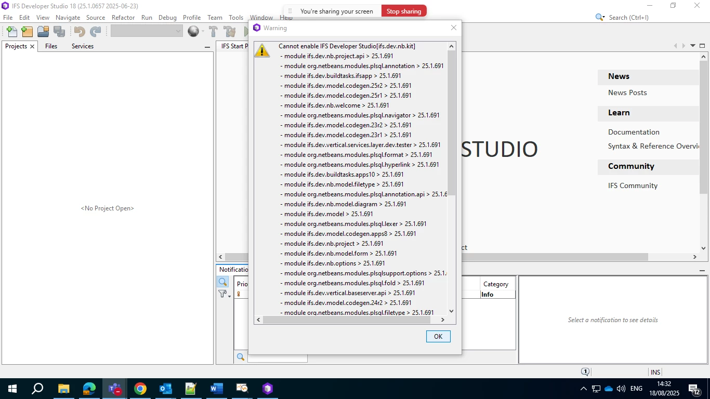Viewport: 710px width, 399px height.
Task: Open the IFS Community link
Action: coord(633,185)
